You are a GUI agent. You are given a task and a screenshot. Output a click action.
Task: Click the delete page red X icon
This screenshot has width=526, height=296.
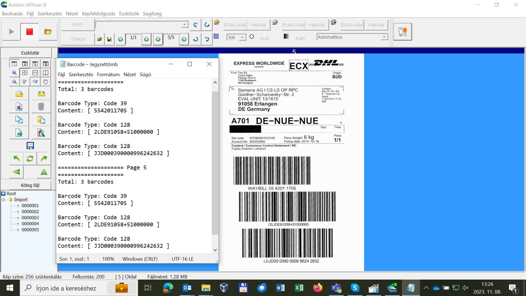19,107
